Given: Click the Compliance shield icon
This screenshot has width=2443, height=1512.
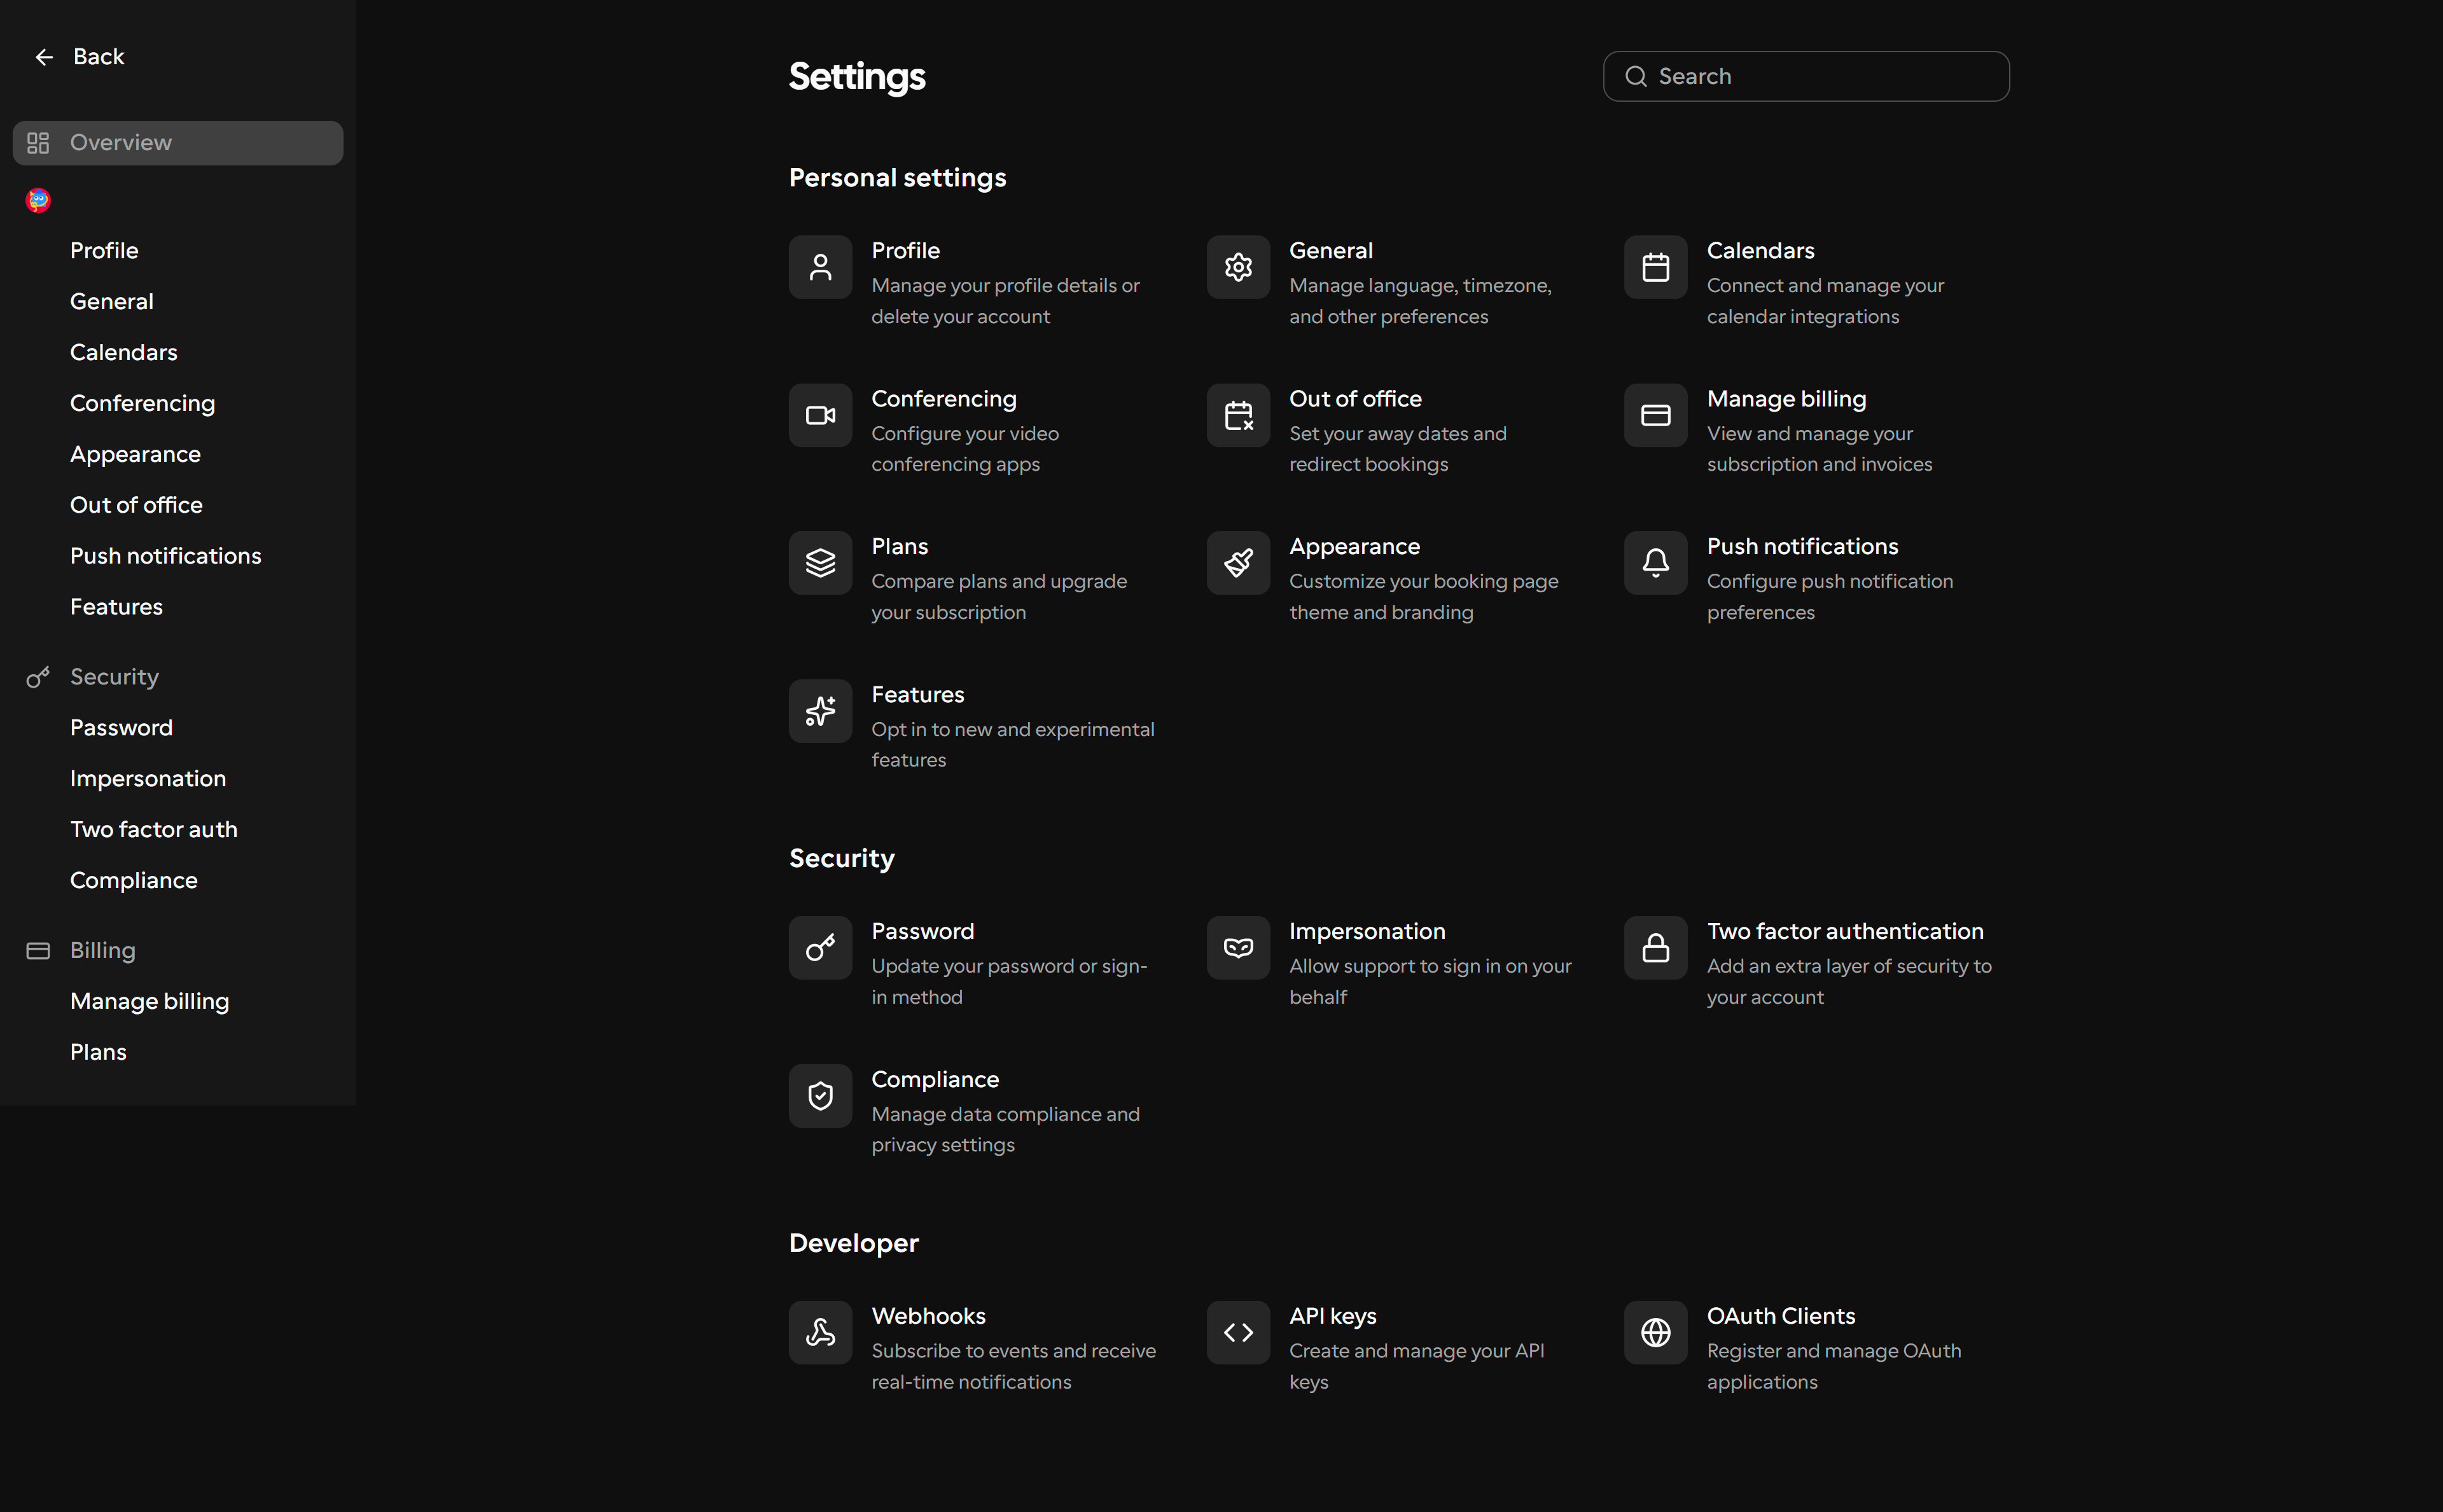Looking at the screenshot, I should coord(820,1095).
